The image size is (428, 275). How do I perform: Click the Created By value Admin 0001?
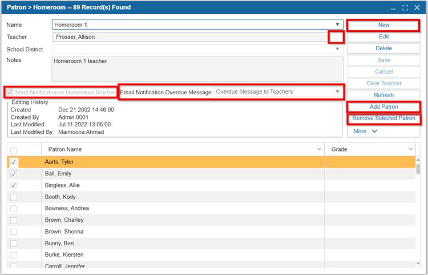(73, 117)
